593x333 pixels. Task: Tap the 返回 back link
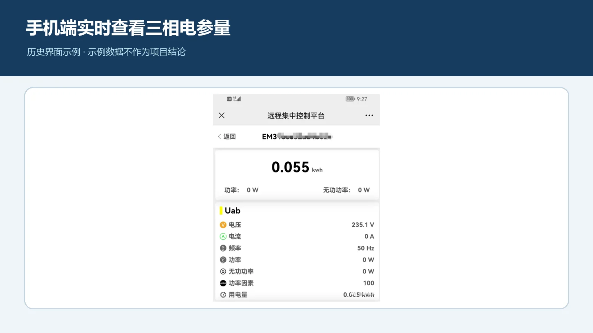(x=227, y=137)
